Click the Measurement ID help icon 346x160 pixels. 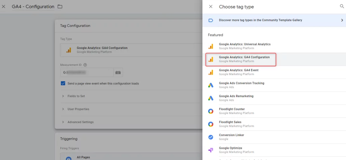85,65
